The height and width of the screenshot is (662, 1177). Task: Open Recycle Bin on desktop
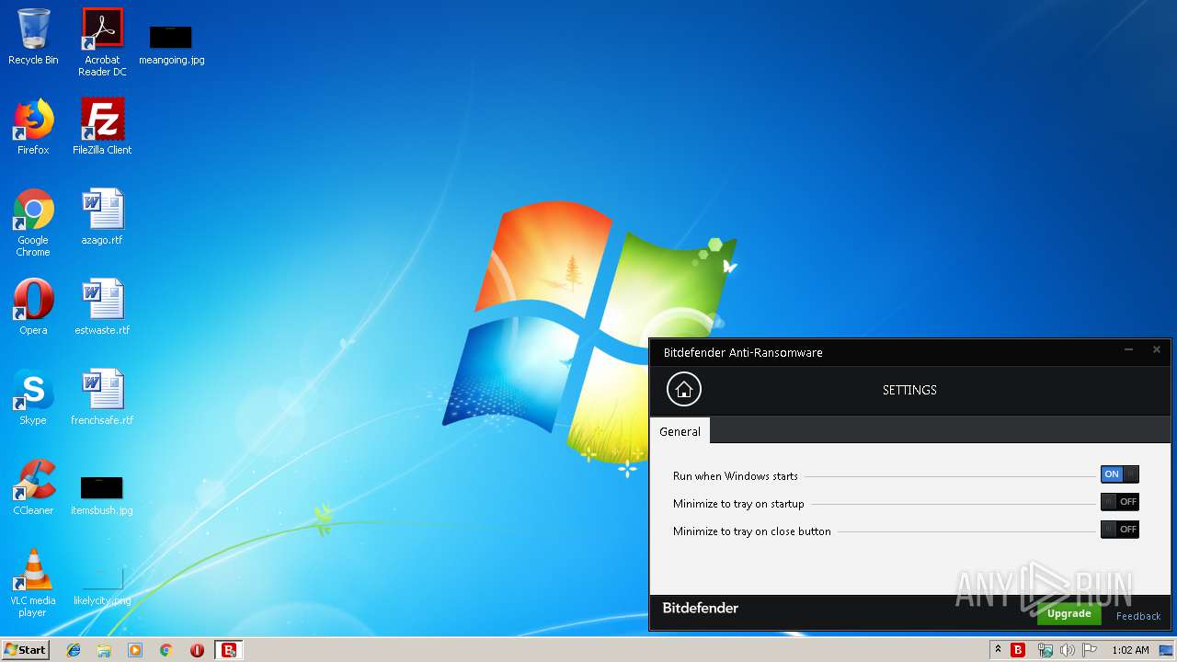33,37
